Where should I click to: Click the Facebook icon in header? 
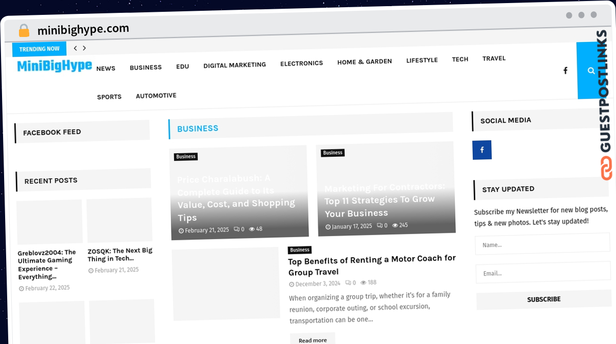pos(565,70)
